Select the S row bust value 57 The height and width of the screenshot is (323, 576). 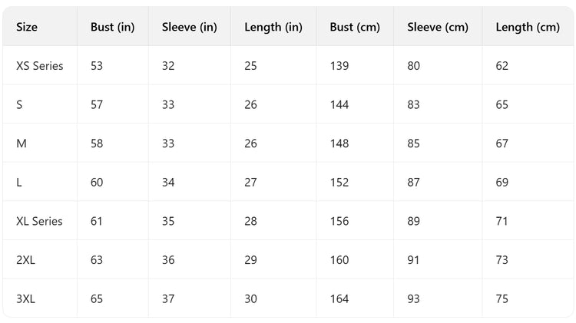coord(97,104)
